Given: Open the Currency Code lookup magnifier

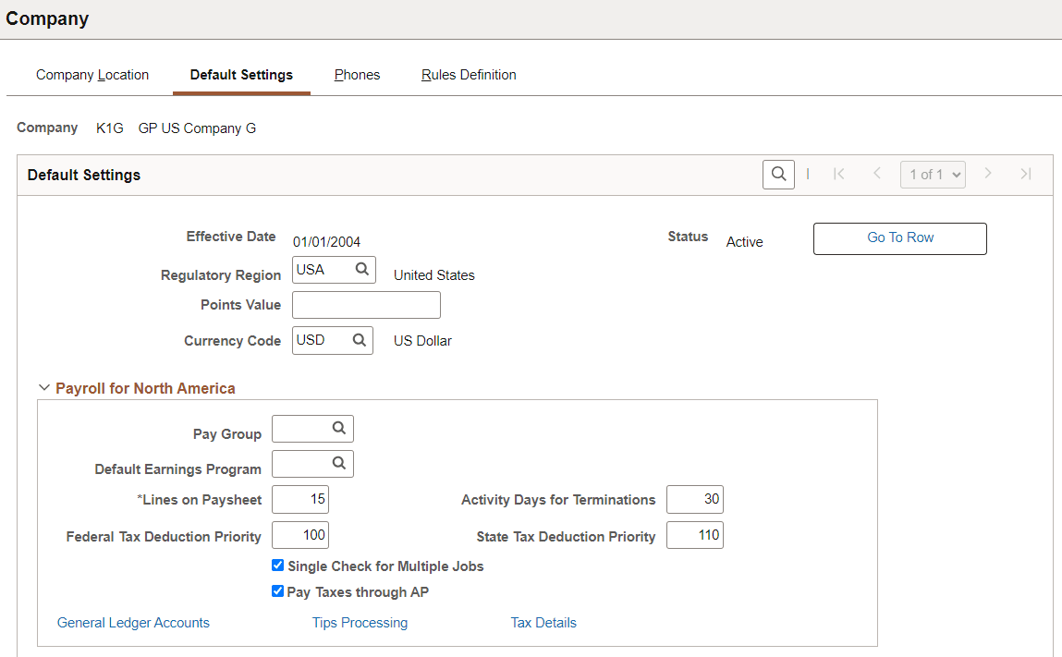Looking at the screenshot, I should tap(360, 340).
